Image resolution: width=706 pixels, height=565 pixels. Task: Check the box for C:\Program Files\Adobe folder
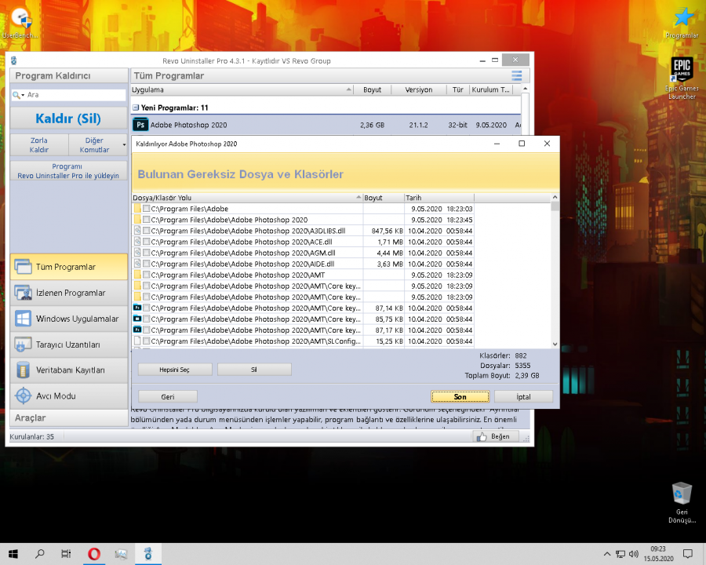[147, 210]
